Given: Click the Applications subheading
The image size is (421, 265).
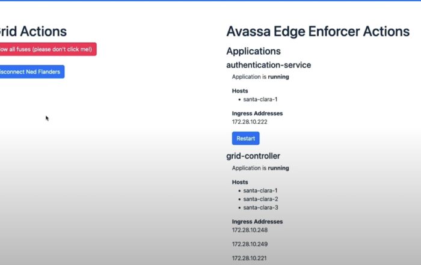Looking at the screenshot, I should (x=253, y=51).
